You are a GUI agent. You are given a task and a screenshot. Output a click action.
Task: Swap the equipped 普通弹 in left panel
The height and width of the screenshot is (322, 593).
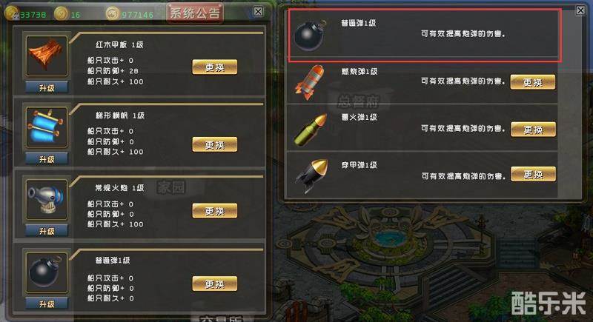tap(214, 284)
